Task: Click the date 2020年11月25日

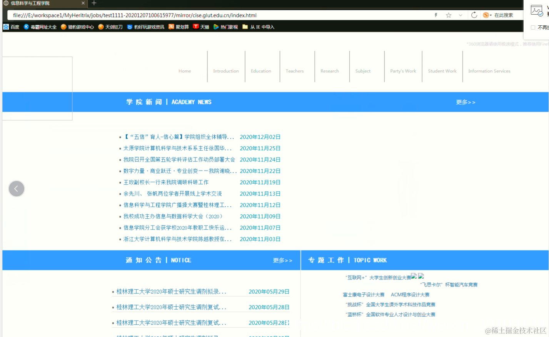Action: [x=260, y=148]
